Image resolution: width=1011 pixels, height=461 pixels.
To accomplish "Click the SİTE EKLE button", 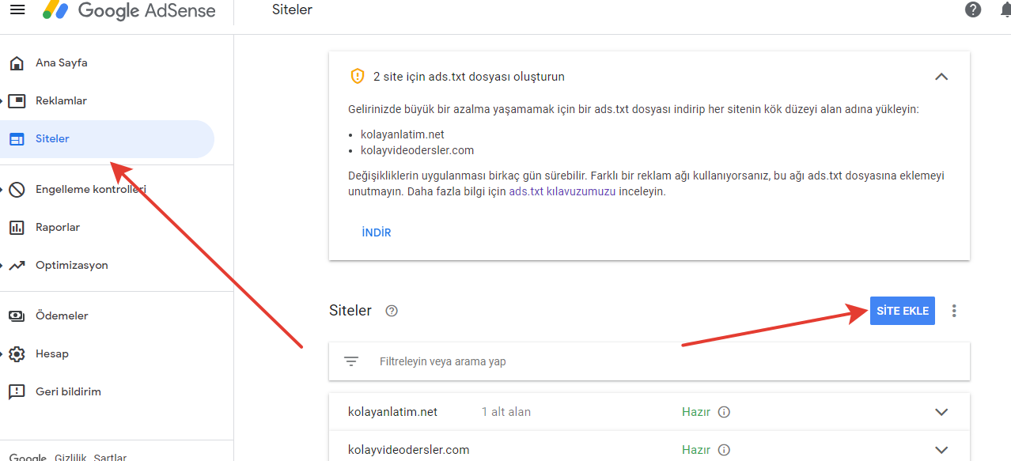I will point(903,311).
